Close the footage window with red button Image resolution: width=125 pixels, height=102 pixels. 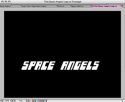coord(2,2)
